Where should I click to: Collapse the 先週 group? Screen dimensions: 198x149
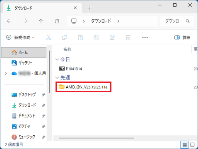click(57, 78)
